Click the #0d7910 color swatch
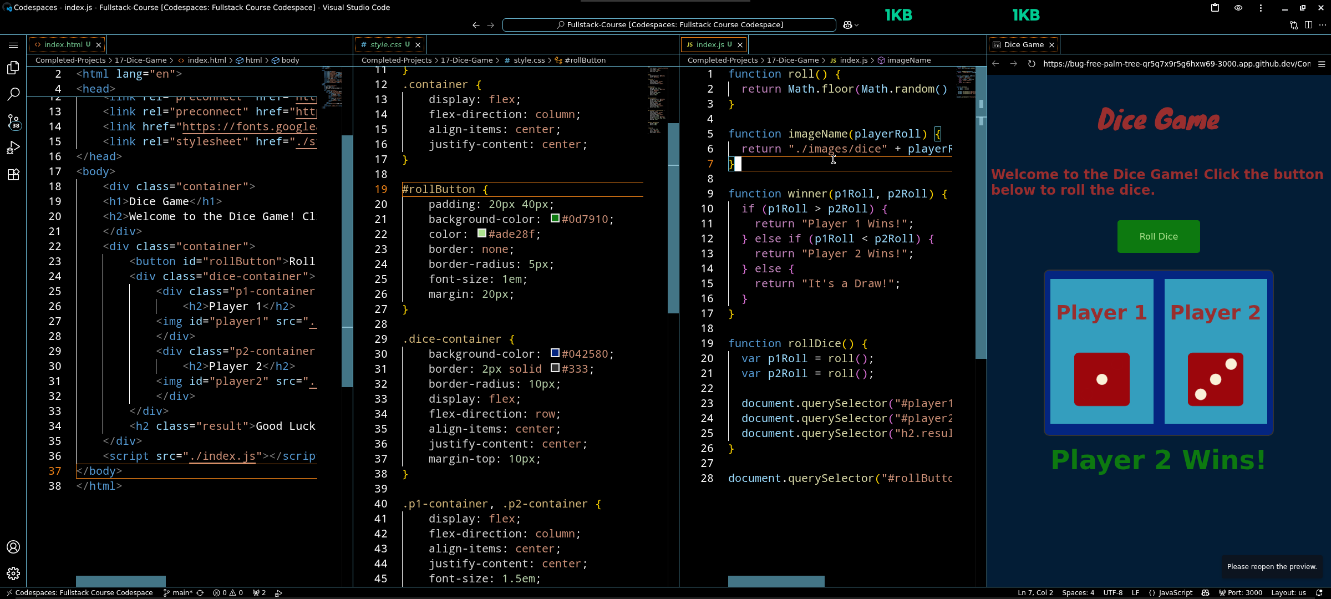This screenshot has width=1331, height=599. coord(555,219)
